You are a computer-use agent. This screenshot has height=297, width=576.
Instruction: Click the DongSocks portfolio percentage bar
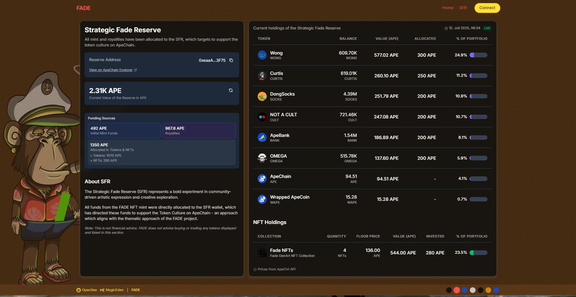pyautogui.click(x=479, y=96)
